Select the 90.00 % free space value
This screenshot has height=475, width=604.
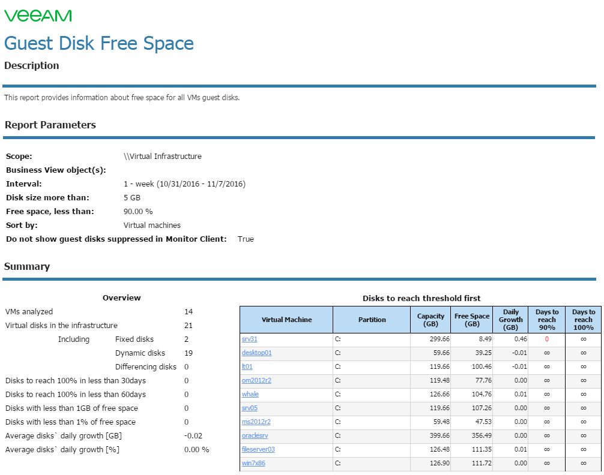click(138, 212)
